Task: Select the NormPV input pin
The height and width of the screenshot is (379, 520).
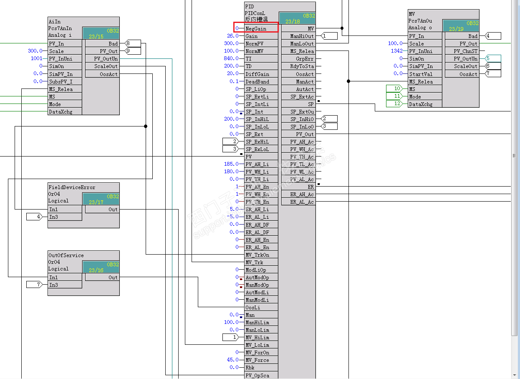Action: [x=261, y=43]
